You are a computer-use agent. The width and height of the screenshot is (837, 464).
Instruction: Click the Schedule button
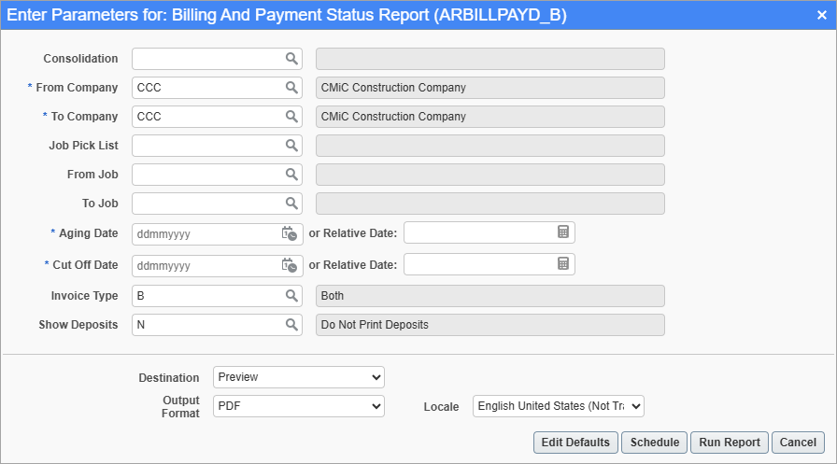(x=655, y=443)
